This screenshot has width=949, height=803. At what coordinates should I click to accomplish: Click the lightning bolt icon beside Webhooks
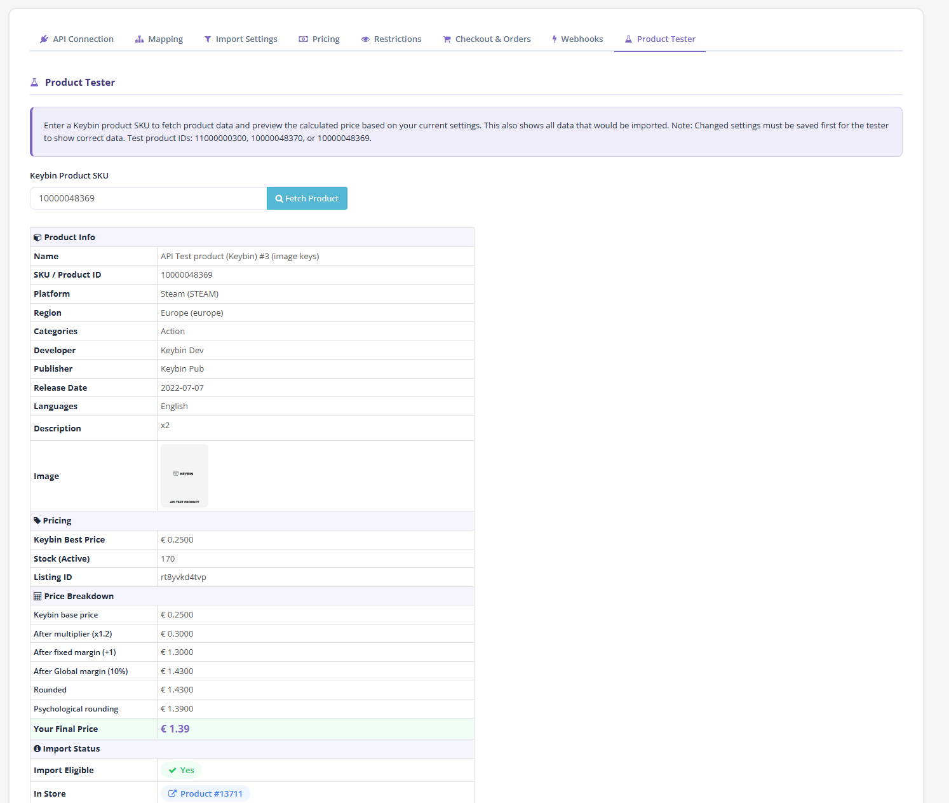click(x=554, y=39)
